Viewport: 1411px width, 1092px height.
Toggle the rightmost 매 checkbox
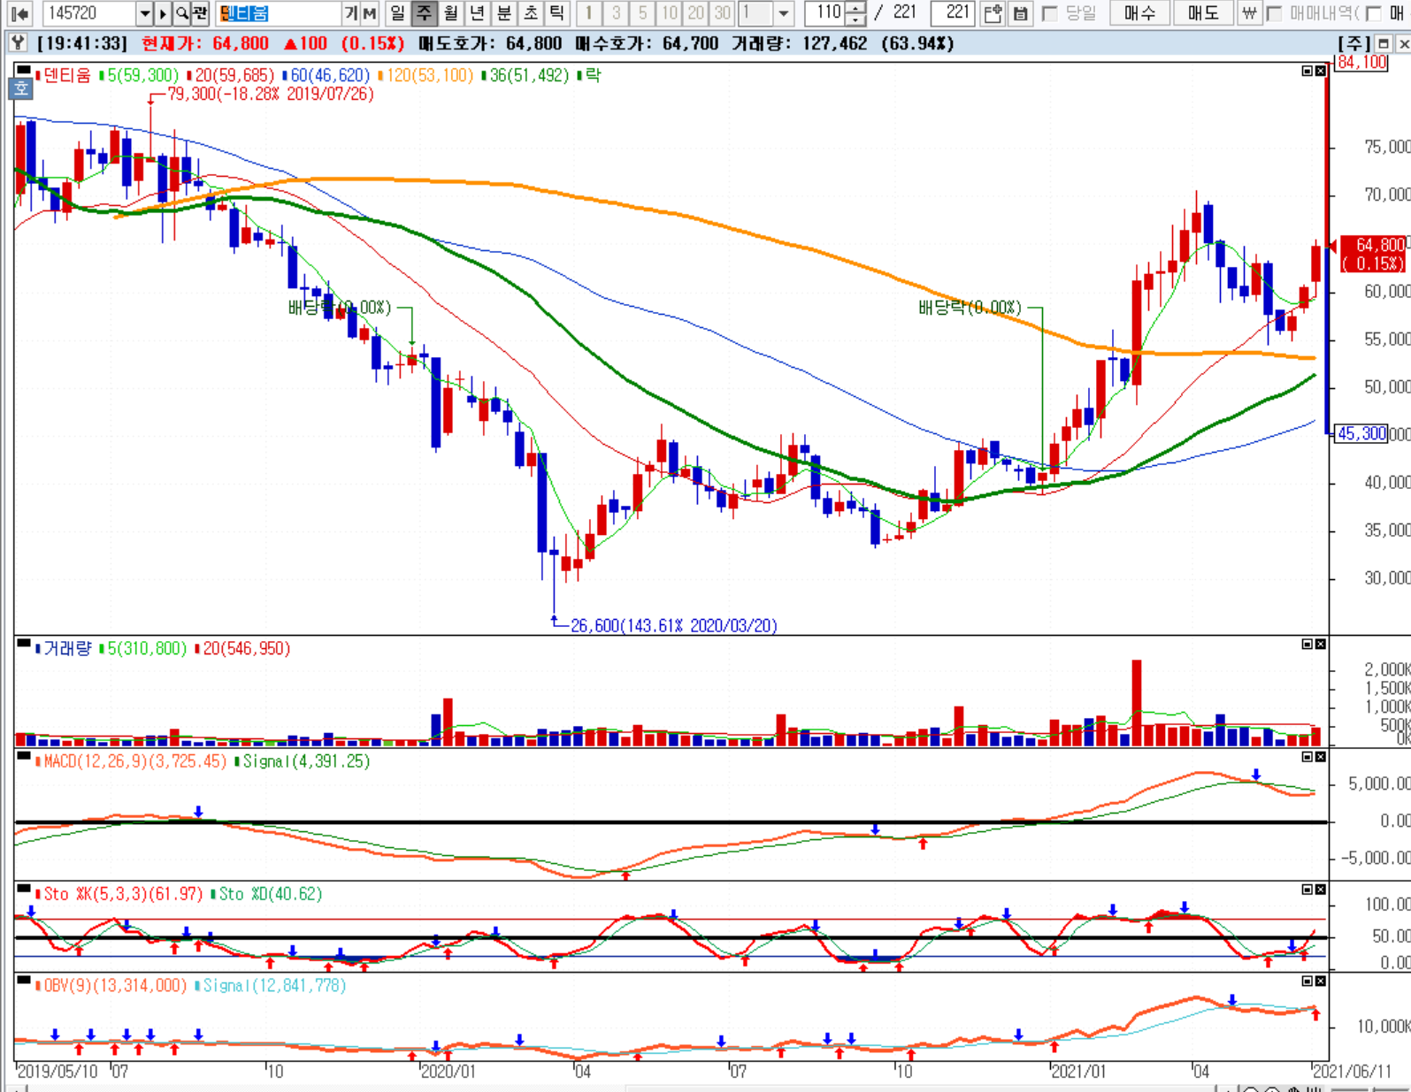1373,13
